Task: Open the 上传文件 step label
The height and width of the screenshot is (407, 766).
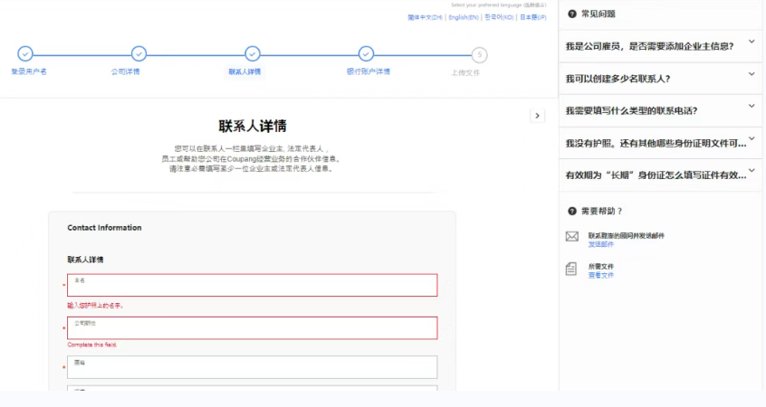Action: 465,72
